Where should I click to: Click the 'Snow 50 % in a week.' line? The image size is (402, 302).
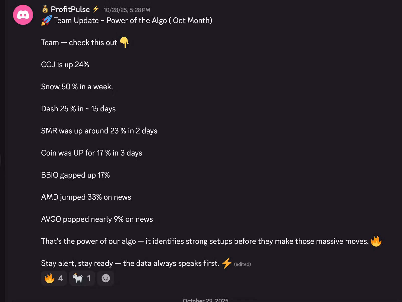[x=77, y=87]
